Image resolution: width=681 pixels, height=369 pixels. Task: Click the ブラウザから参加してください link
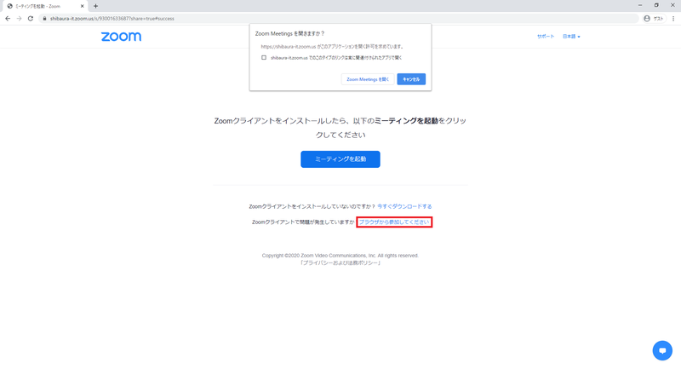[394, 222]
